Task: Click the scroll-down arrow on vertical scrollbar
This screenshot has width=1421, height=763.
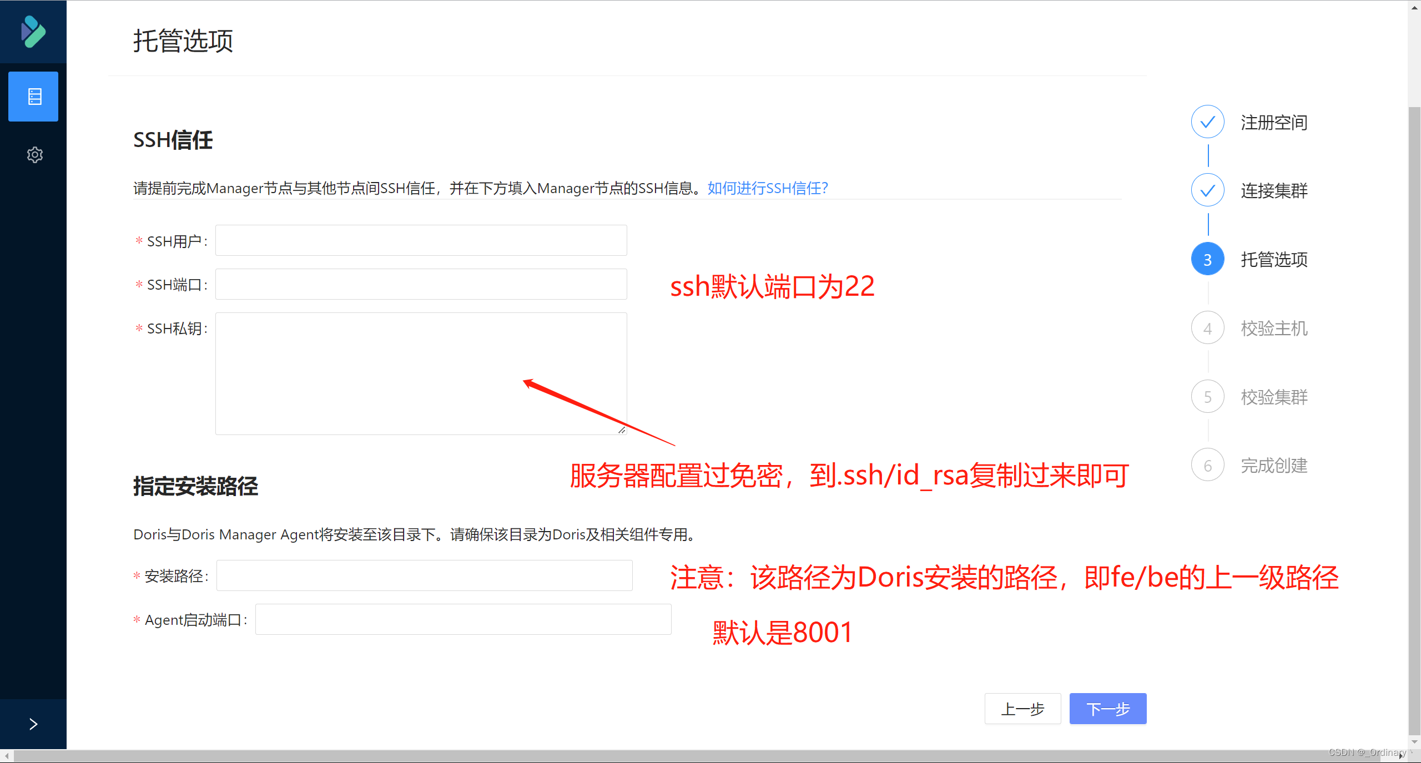Action: pos(1414,741)
